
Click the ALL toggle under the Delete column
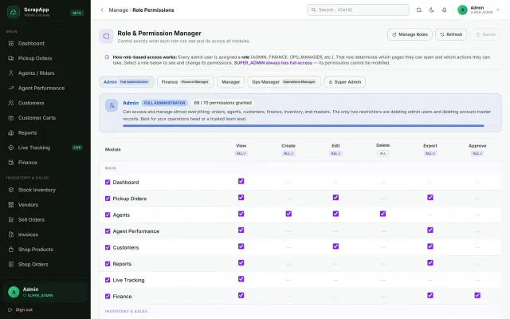[382, 154]
